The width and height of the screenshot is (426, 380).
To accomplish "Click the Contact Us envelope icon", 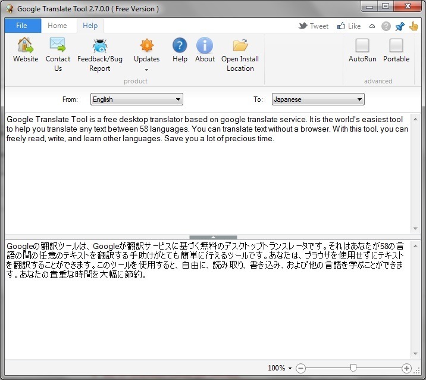I will (58, 46).
